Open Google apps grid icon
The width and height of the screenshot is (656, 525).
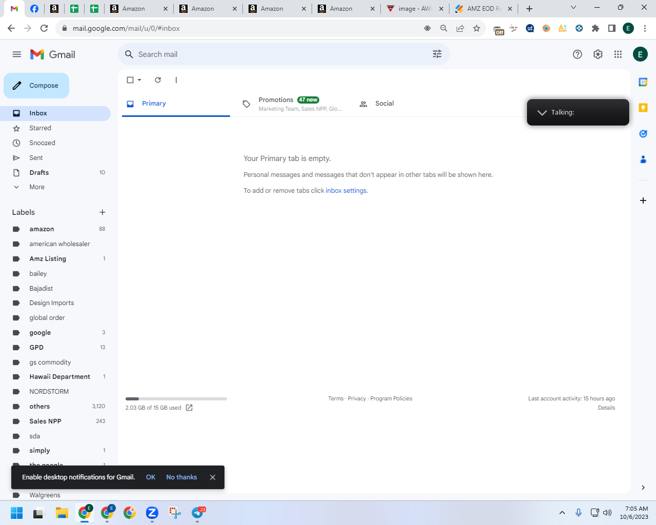[x=618, y=54]
